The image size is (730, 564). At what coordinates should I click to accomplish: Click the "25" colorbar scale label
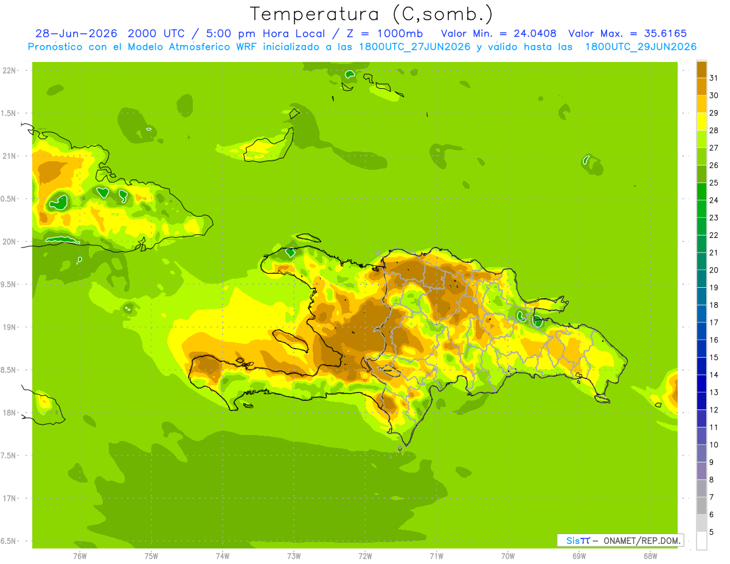(714, 183)
